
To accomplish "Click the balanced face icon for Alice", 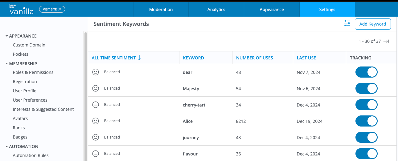I will pos(96,121).
